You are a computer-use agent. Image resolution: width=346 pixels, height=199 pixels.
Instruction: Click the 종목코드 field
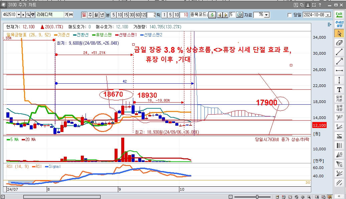(199, 15)
